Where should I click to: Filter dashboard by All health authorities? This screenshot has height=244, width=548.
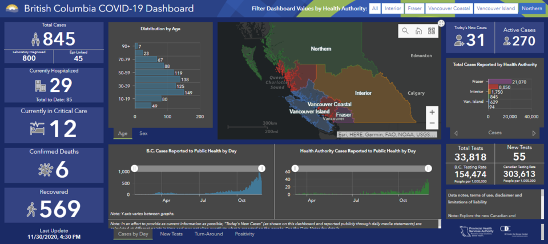click(x=375, y=9)
